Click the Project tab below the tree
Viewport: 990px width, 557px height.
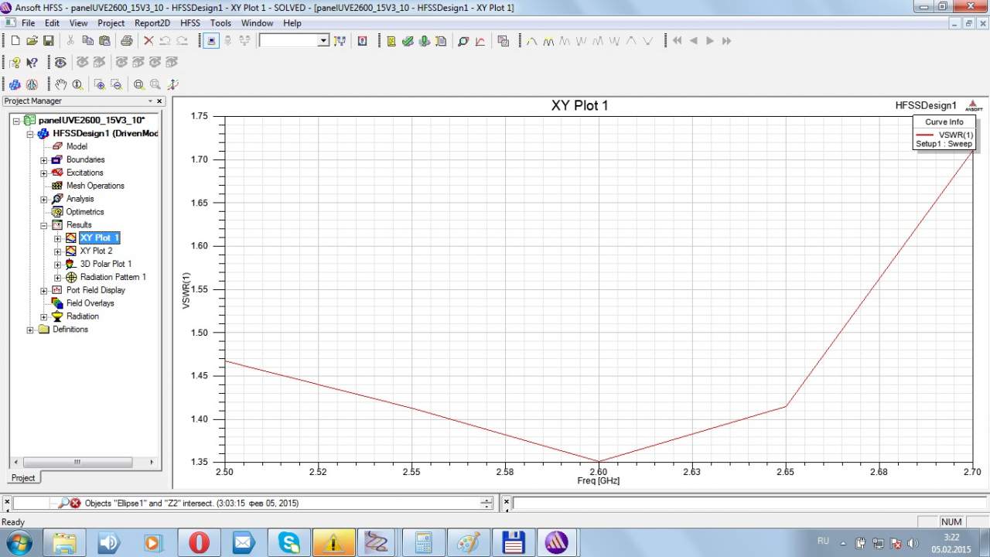(x=23, y=477)
